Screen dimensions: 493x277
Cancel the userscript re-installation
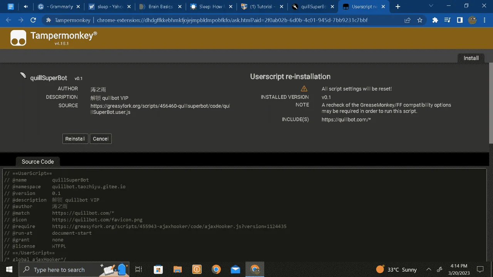[x=101, y=139]
